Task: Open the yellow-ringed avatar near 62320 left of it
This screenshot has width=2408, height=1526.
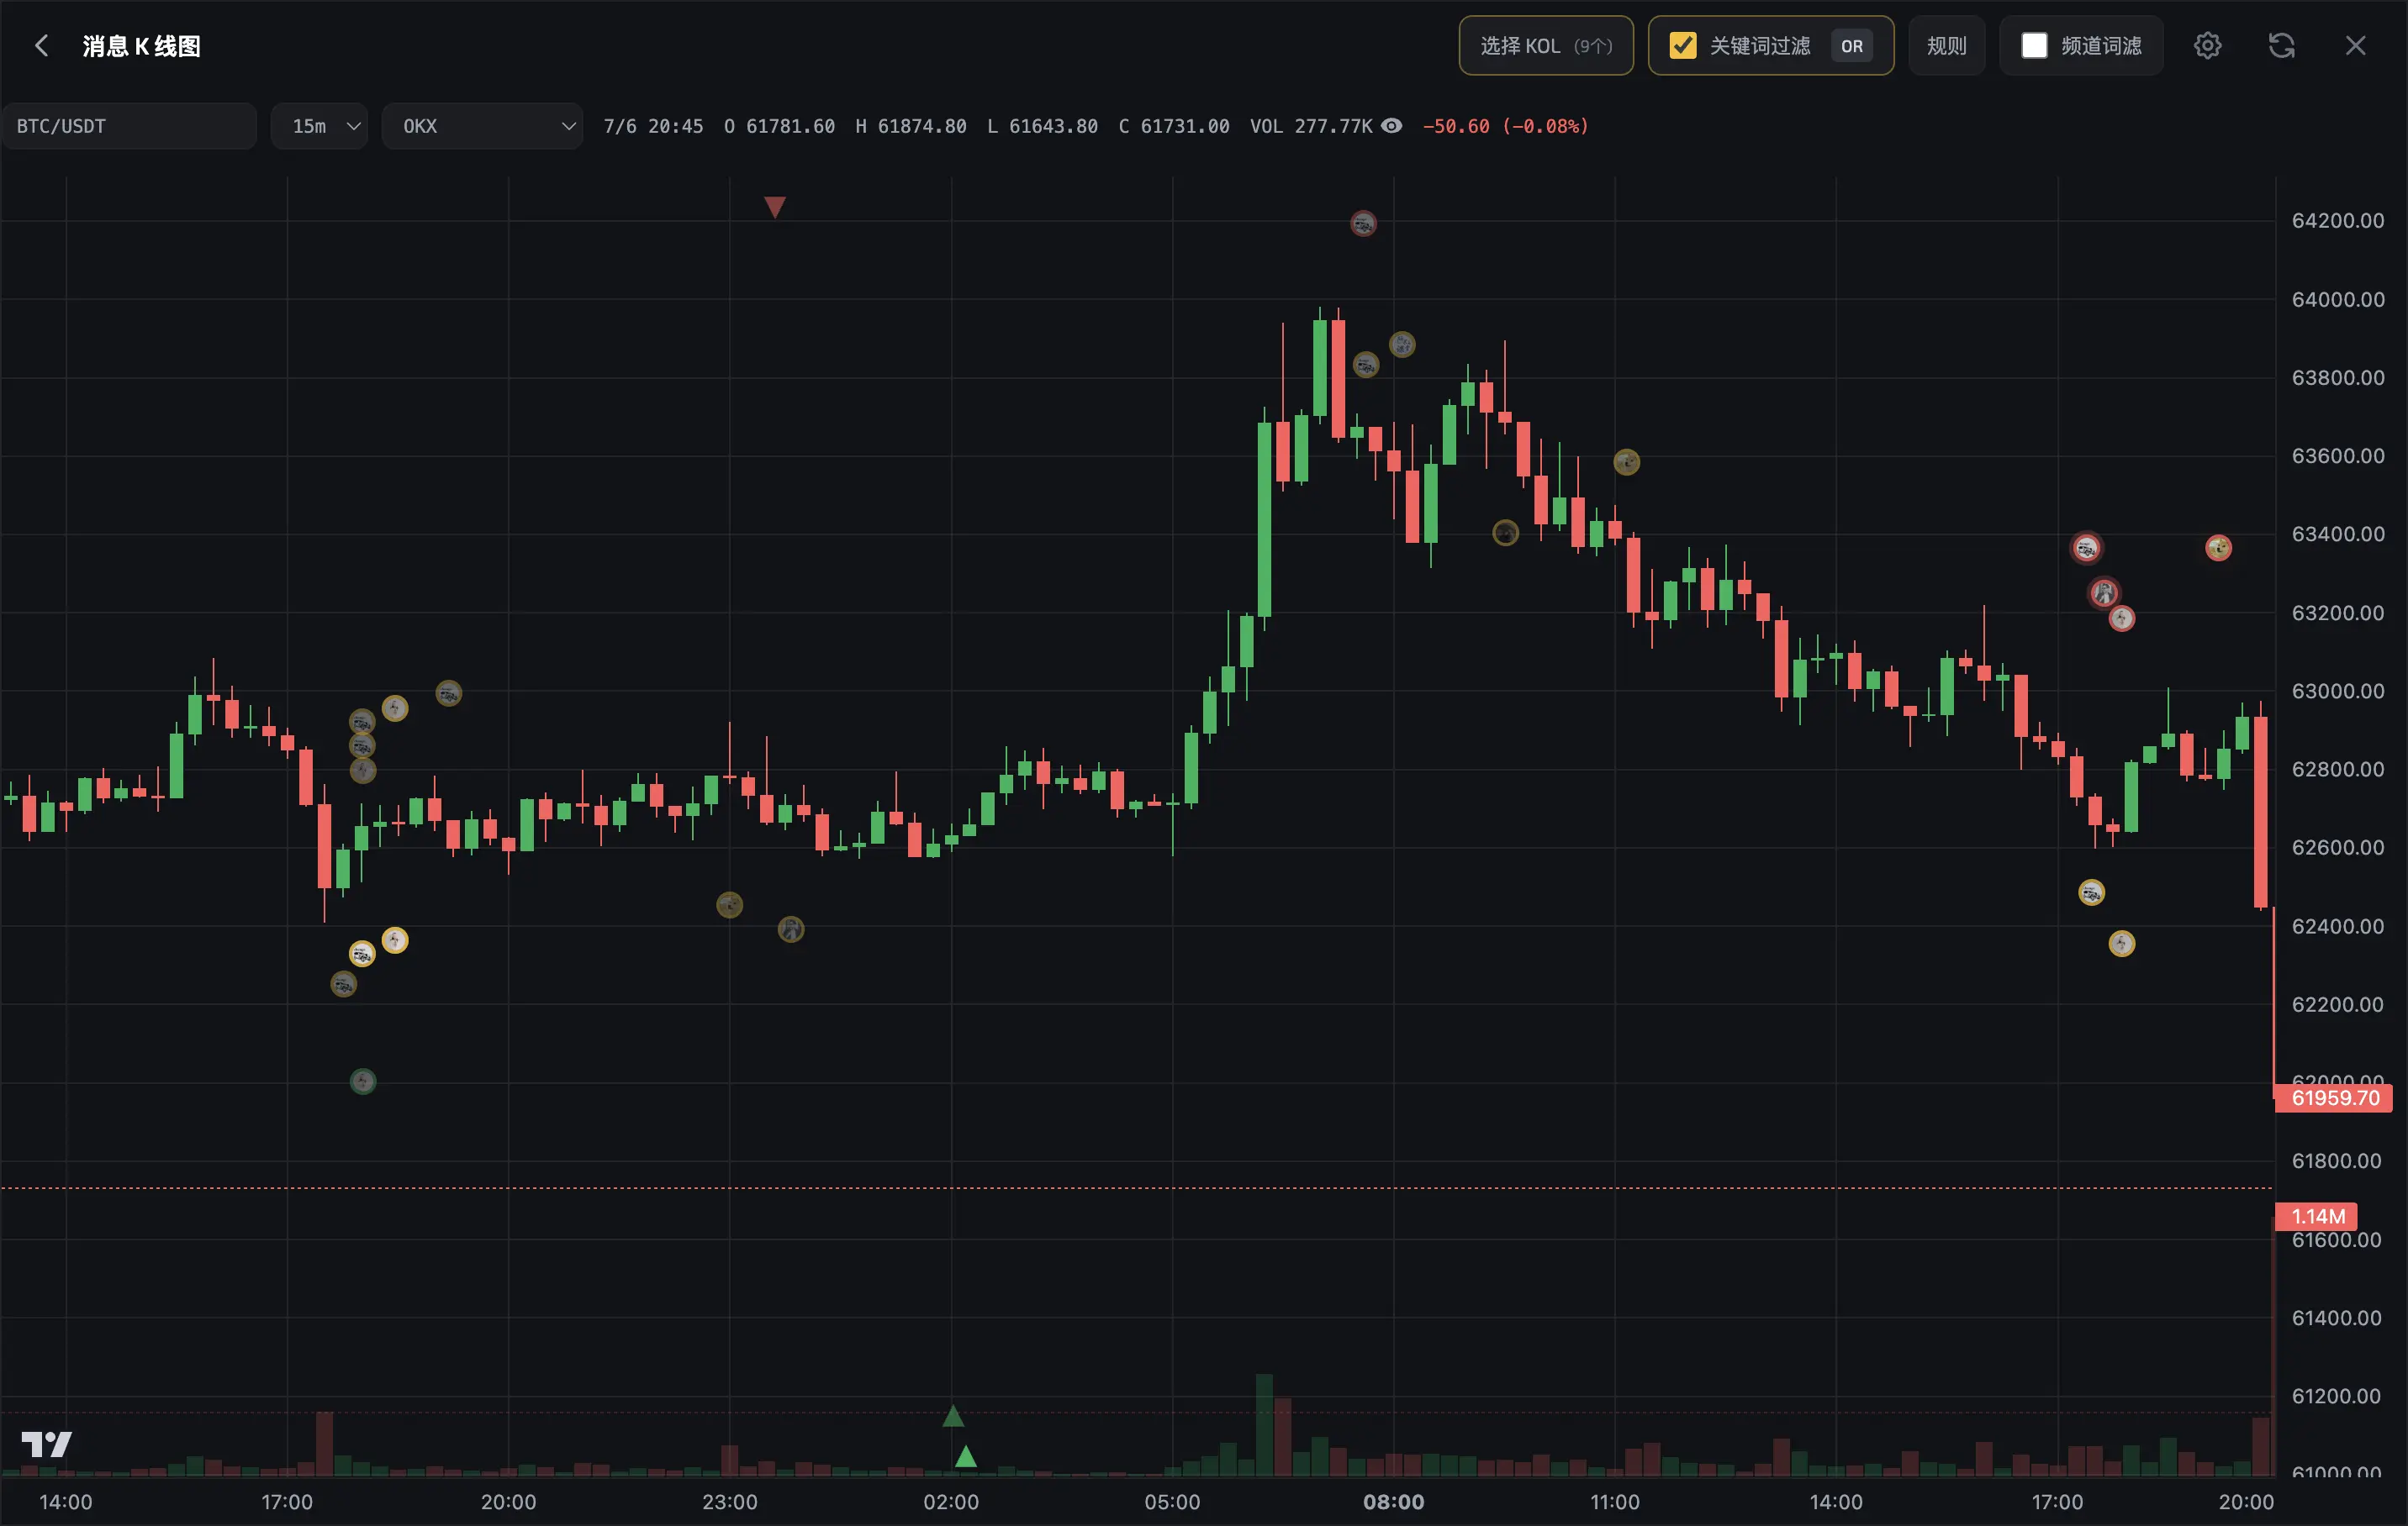Action: (x=362, y=955)
